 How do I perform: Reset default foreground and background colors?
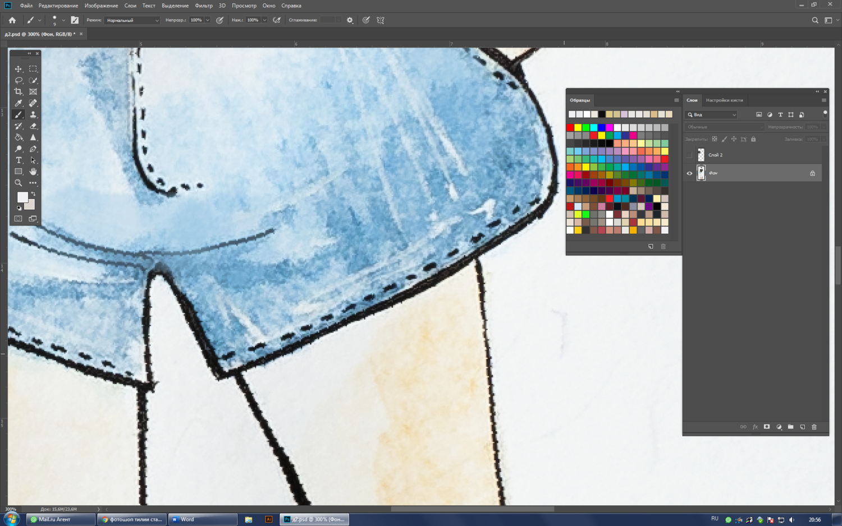coord(19,208)
